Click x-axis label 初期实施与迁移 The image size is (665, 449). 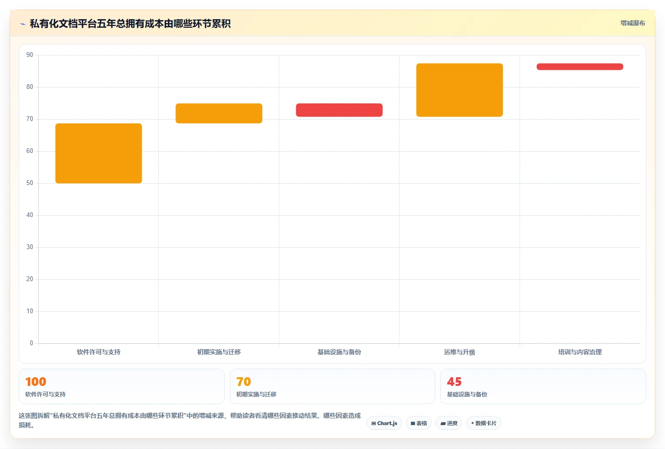(219, 352)
